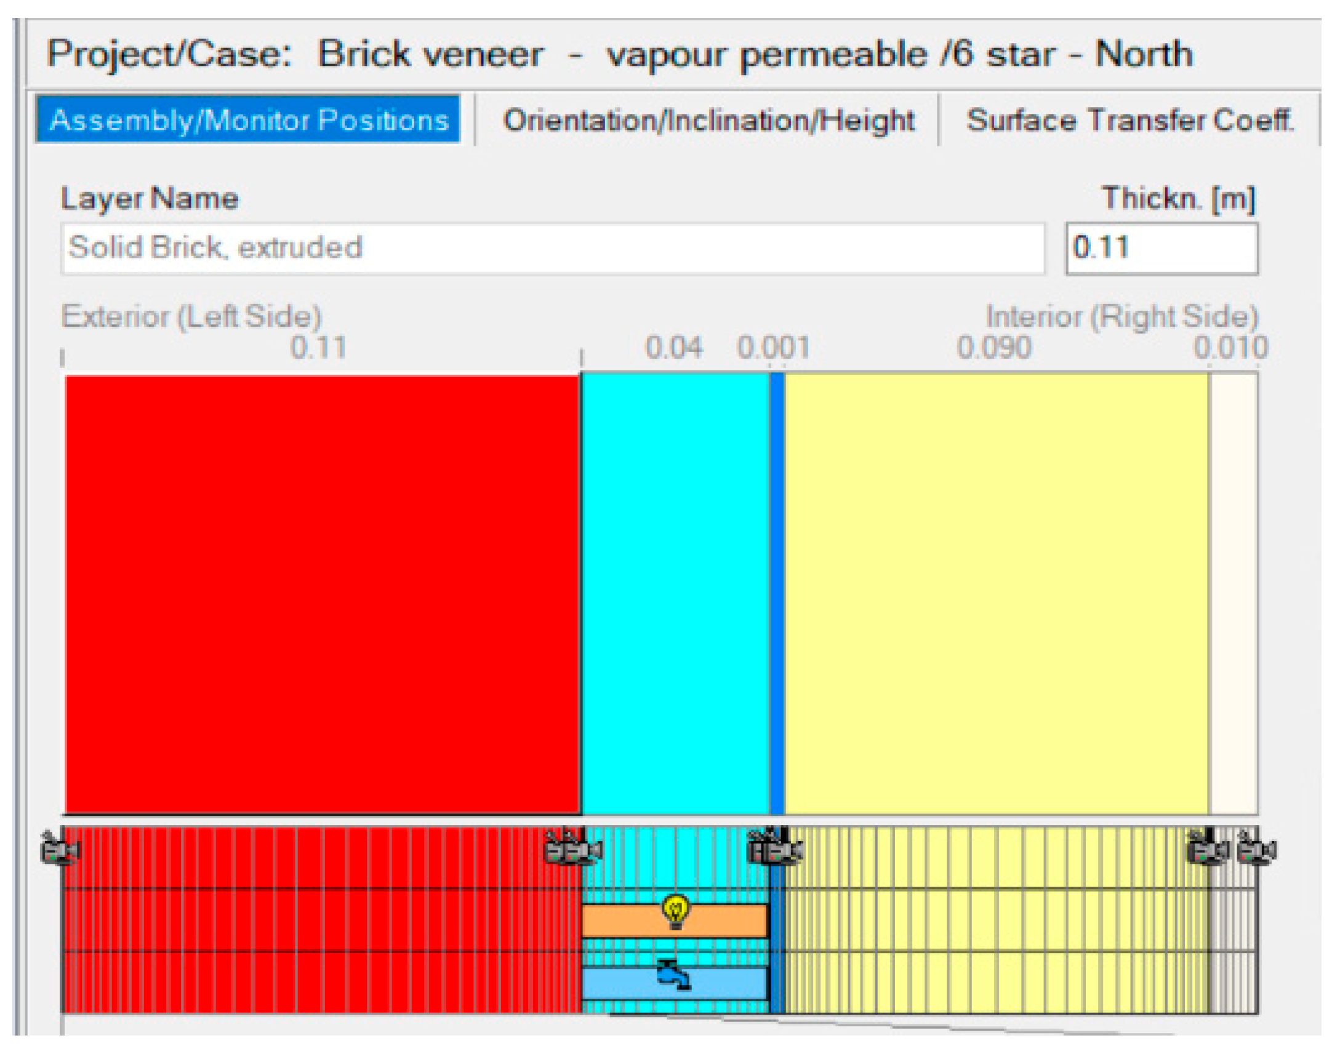Image resolution: width=1340 pixels, height=1054 pixels.
Task: Select the thin dark blue membrane layer
Action: [x=777, y=594]
